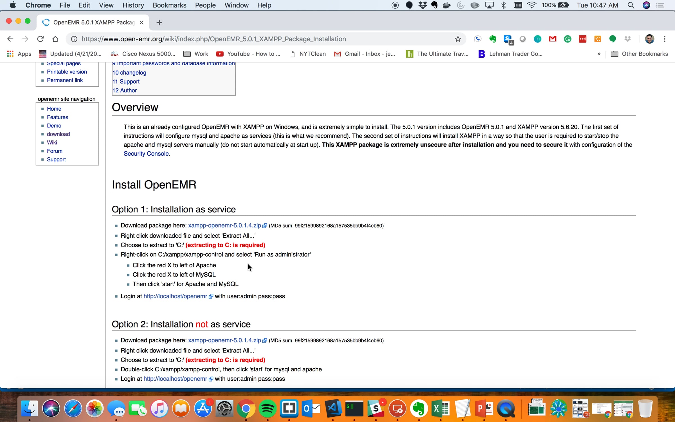Click the home icon in toolbar
Viewport: 675px width, 422px height.
pos(55,39)
